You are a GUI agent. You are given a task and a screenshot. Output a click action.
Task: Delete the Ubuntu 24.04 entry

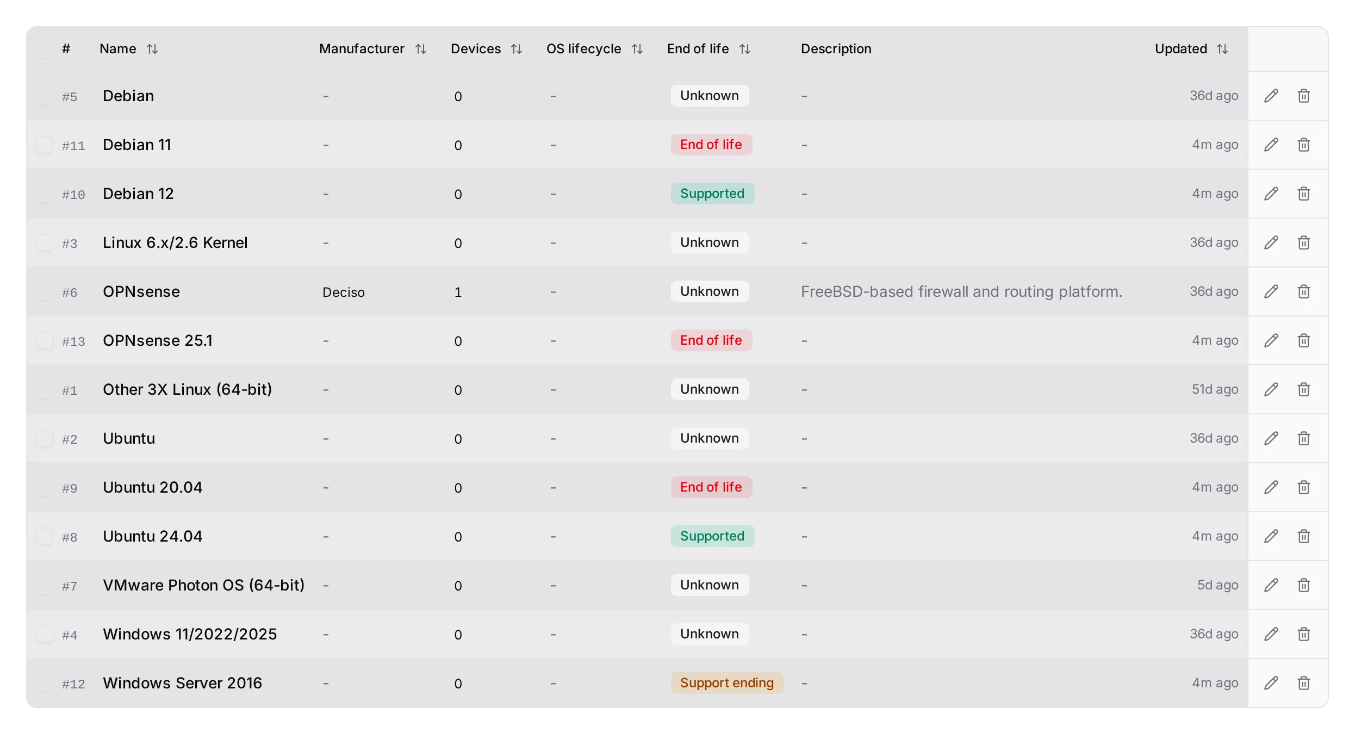click(1304, 536)
